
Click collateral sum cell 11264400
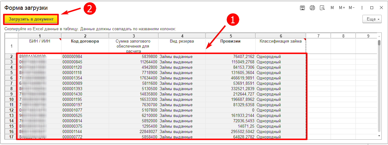coord(134,62)
